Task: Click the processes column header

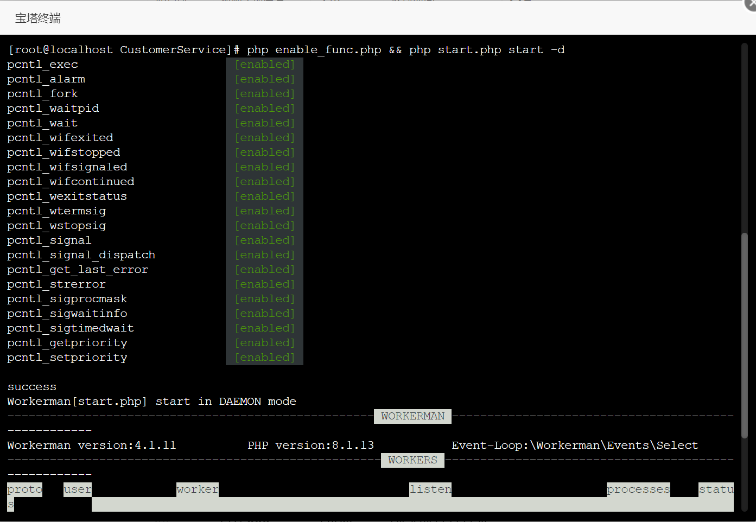Action: [x=638, y=489]
